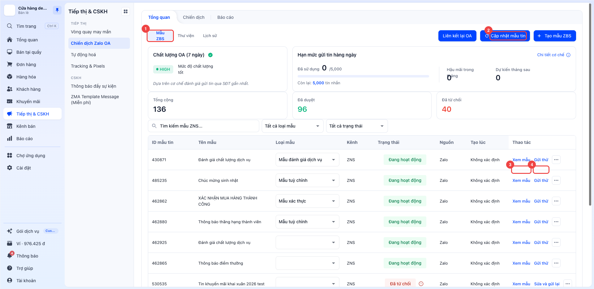Open more options for template 430871
Screen dimensions: 594x289
coord(556,160)
